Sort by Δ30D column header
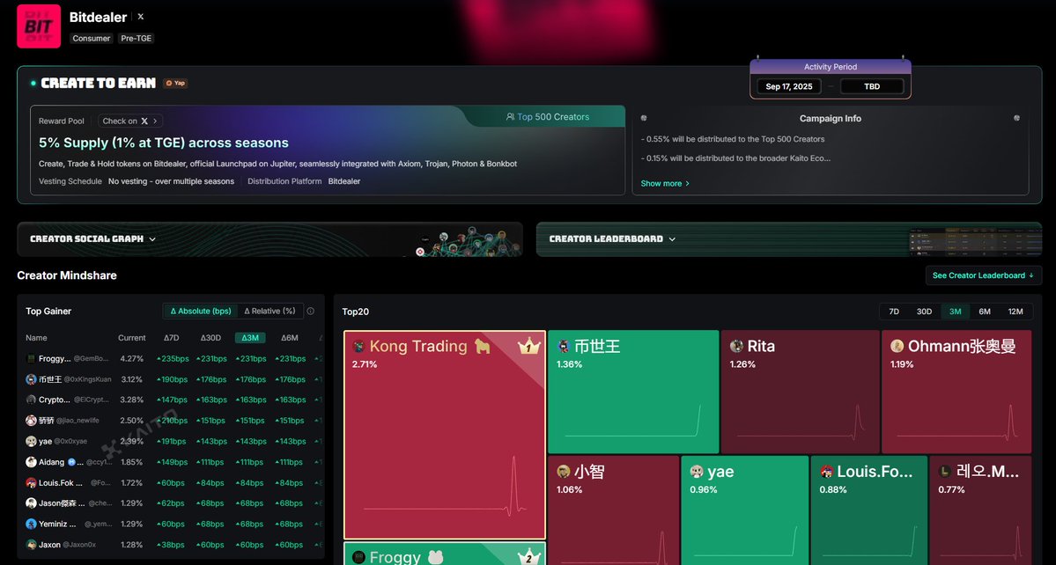1056x565 pixels. 210,338
